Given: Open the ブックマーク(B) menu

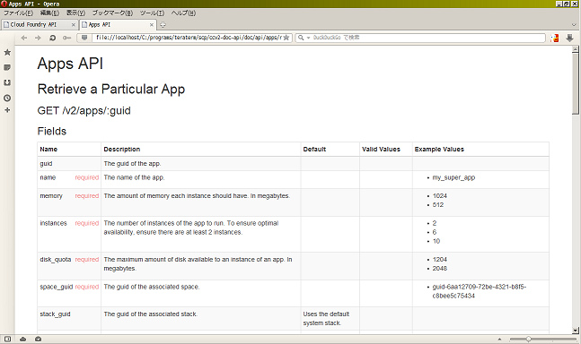Looking at the screenshot, I should click(x=112, y=13).
